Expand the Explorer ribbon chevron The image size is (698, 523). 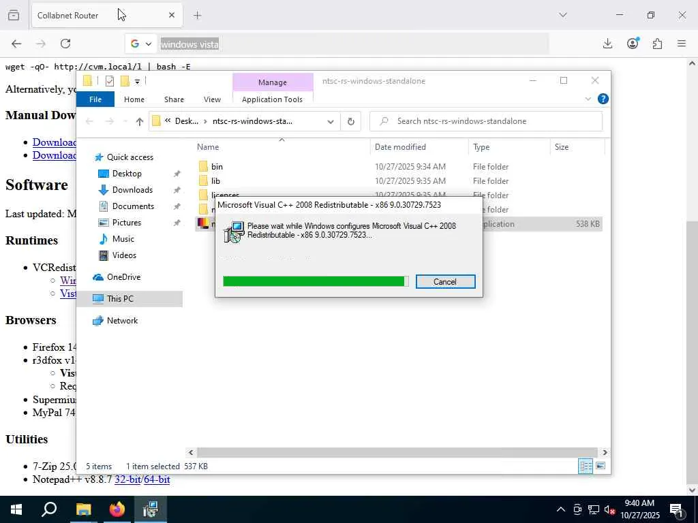(x=588, y=99)
